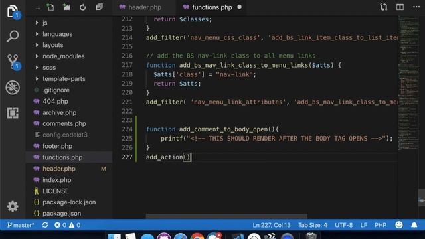This screenshot has height=239, width=425.
Task: Click the printf call on line 225
Action: [171, 139]
